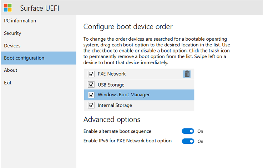The image size is (263, 168).
Task: Open the PC information page
Action: (20, 21)
